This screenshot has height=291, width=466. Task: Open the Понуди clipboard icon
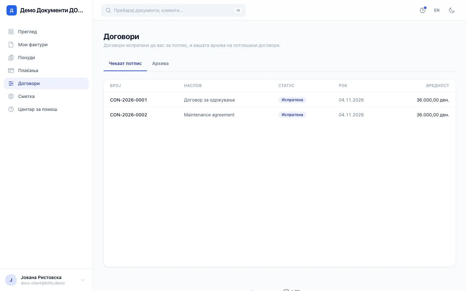pyautogui.click(x=11, y=58)
